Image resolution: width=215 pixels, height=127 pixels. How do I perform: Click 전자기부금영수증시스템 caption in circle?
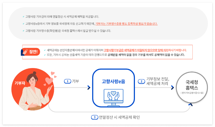(x=192, y=93)
